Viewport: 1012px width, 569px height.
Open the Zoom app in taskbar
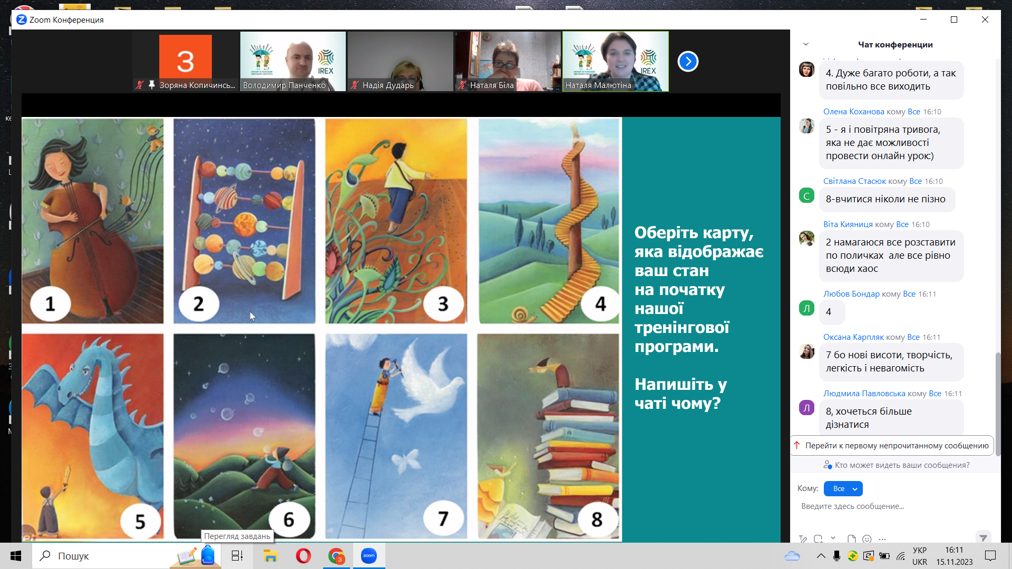[x=369, y=556]
